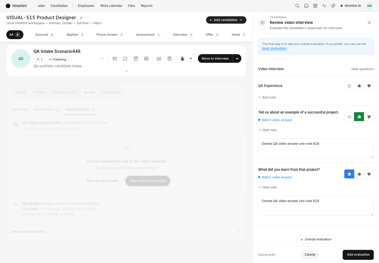Open the Candidates menu

(59, 6)
